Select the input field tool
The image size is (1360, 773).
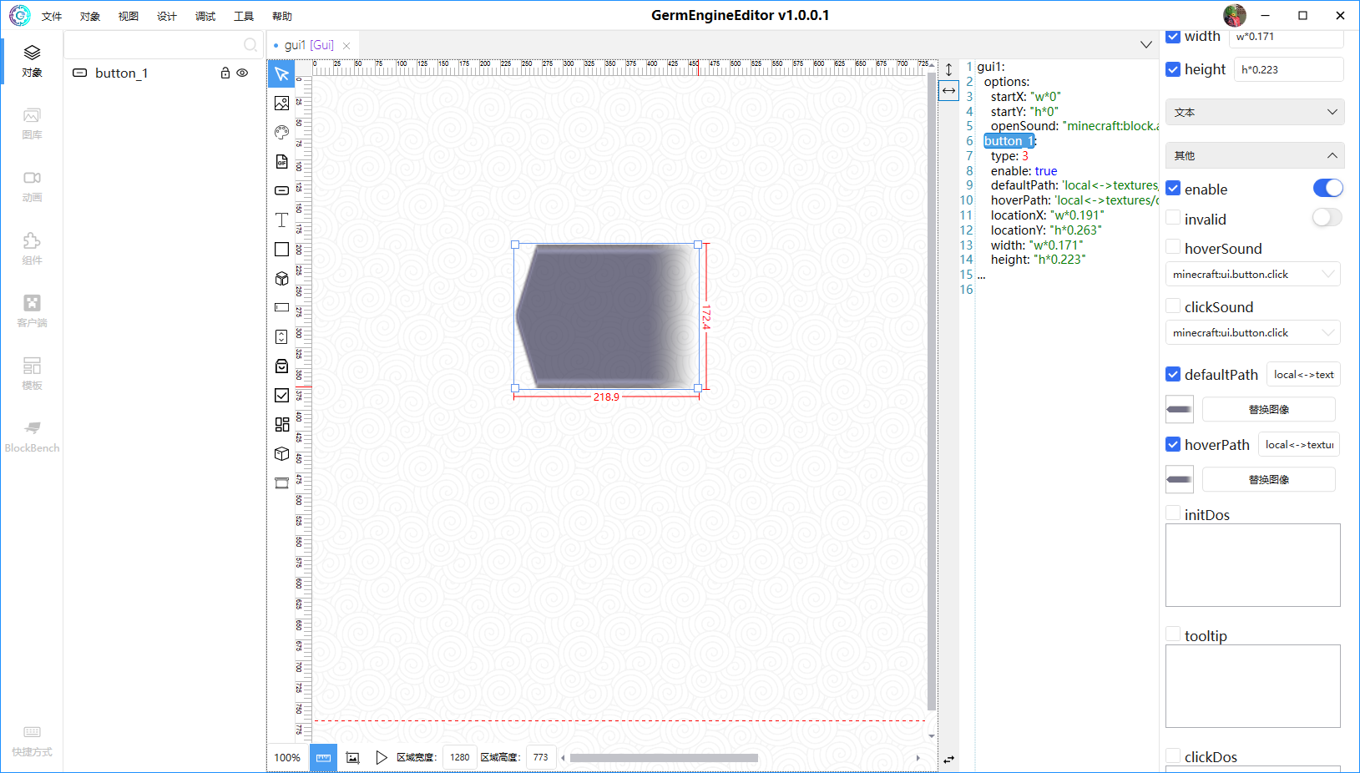[281, 308]
